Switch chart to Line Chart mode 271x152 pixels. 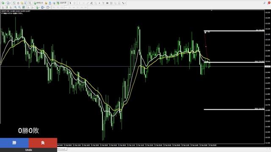(11, 7)
